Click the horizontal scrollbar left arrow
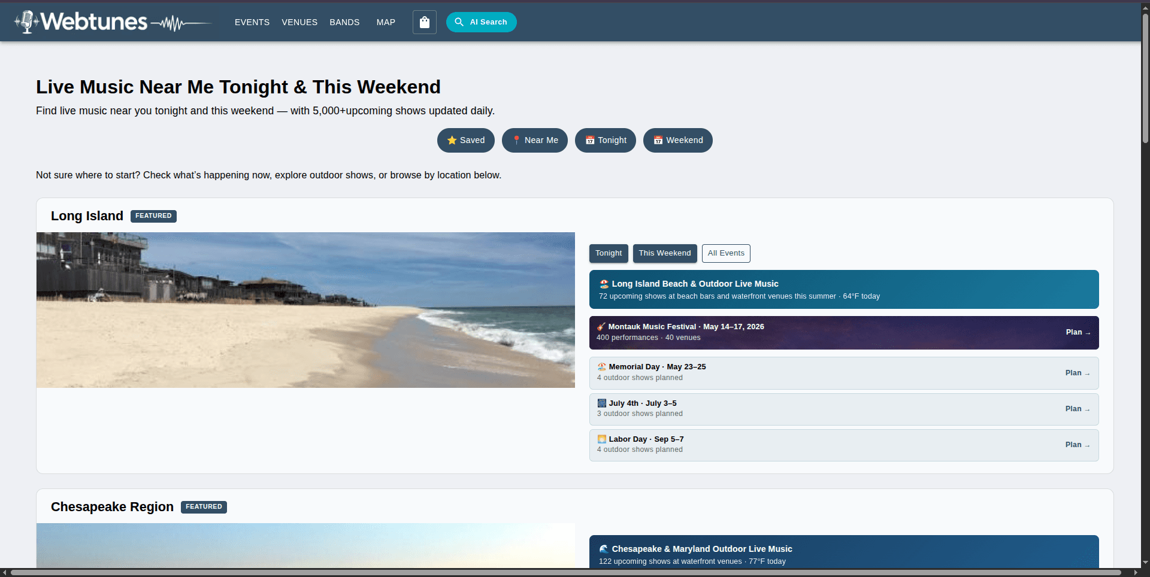This screenshot has width=1150, height=577. (4, 573)
